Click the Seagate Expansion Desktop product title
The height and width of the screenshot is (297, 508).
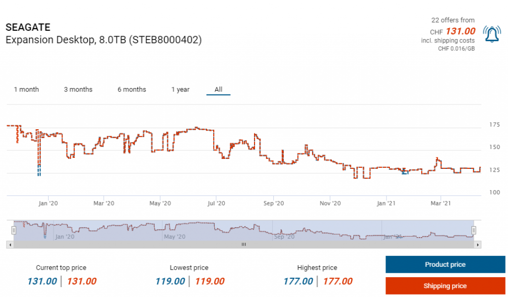click(x=103, y=40)
